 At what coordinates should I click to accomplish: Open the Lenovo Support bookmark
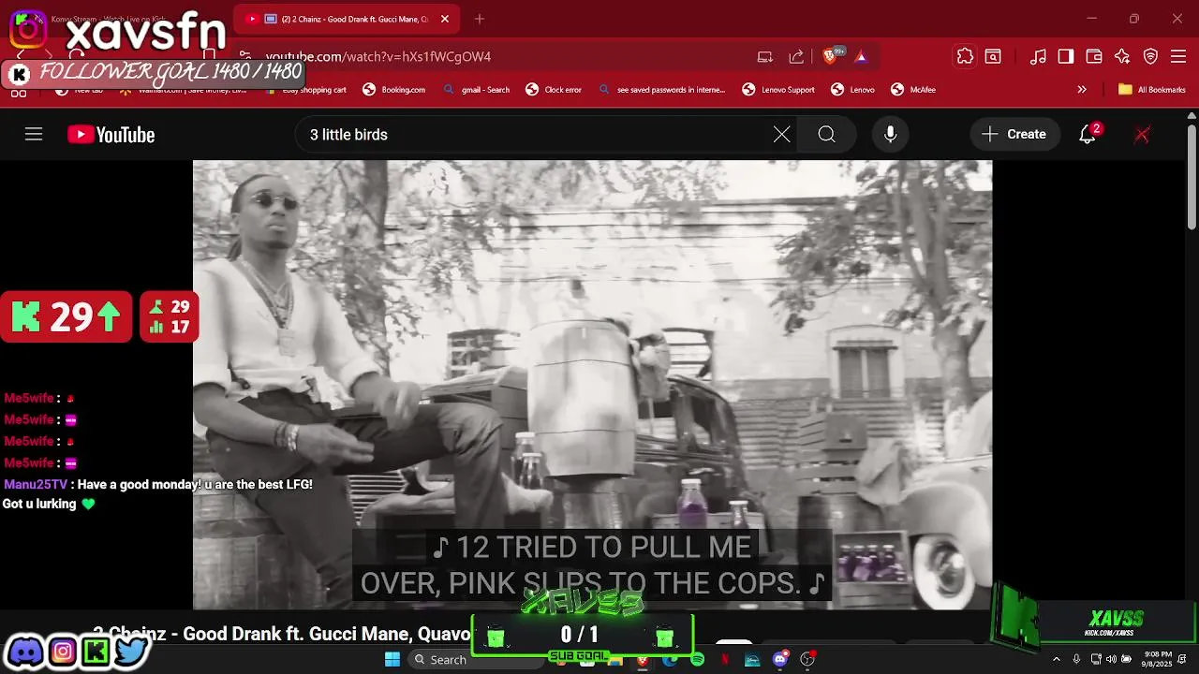pyautogui.click(x=778, y=90)
